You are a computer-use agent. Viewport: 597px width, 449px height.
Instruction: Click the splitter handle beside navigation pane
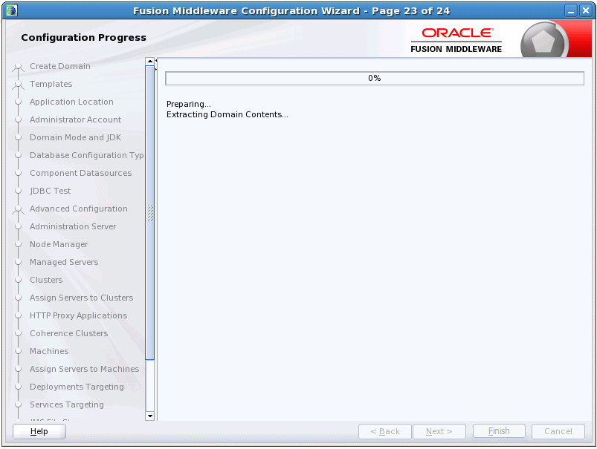156,65
